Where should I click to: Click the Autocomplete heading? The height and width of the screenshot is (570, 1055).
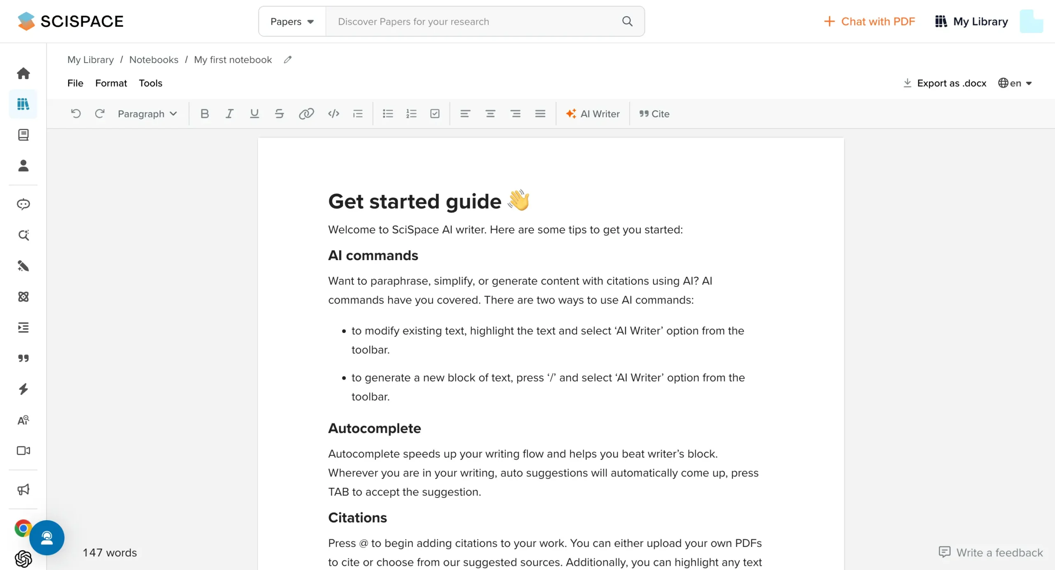(x=374, y=429)
